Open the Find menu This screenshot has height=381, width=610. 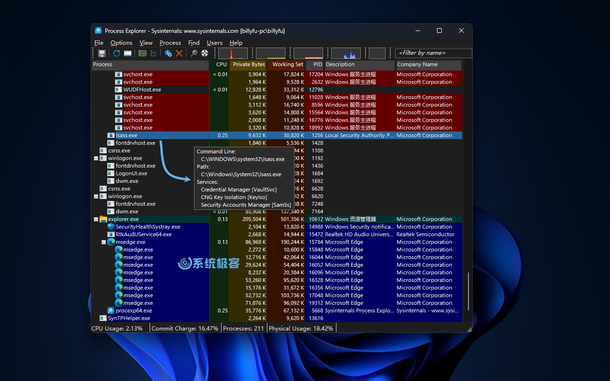click(x=194, y=43)
